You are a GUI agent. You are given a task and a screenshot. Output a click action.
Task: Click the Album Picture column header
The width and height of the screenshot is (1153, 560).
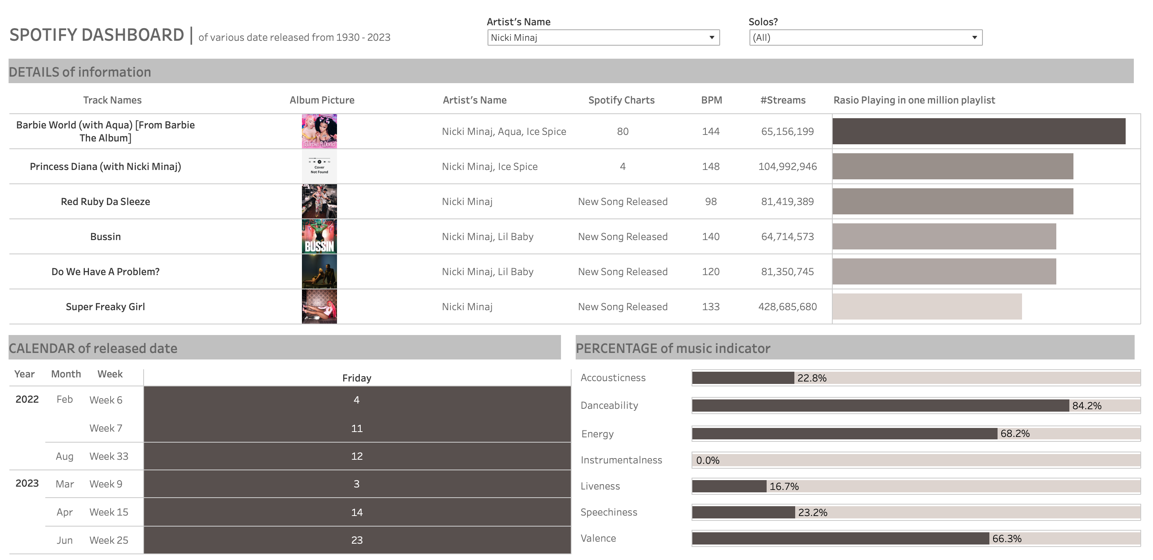(x=322, y=100)
